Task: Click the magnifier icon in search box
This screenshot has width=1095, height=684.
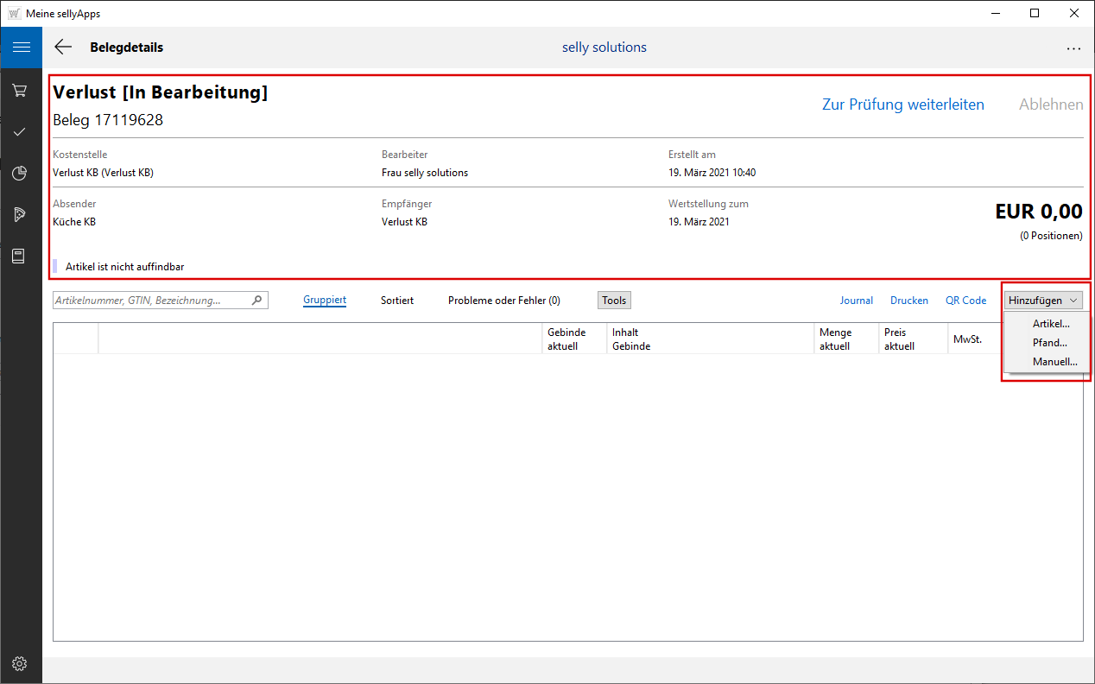Action: [x=256, y=301]
